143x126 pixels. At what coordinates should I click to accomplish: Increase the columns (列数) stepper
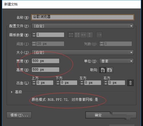tap(102, 43)
